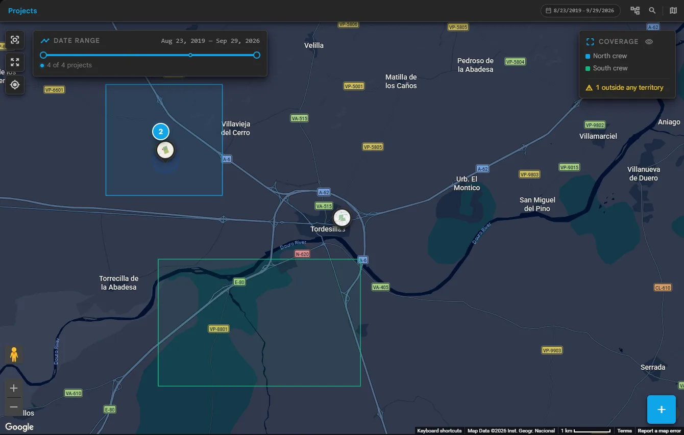Click the middle marker on date range track
The image size is (684, 435).
click(x=190, y=55)
